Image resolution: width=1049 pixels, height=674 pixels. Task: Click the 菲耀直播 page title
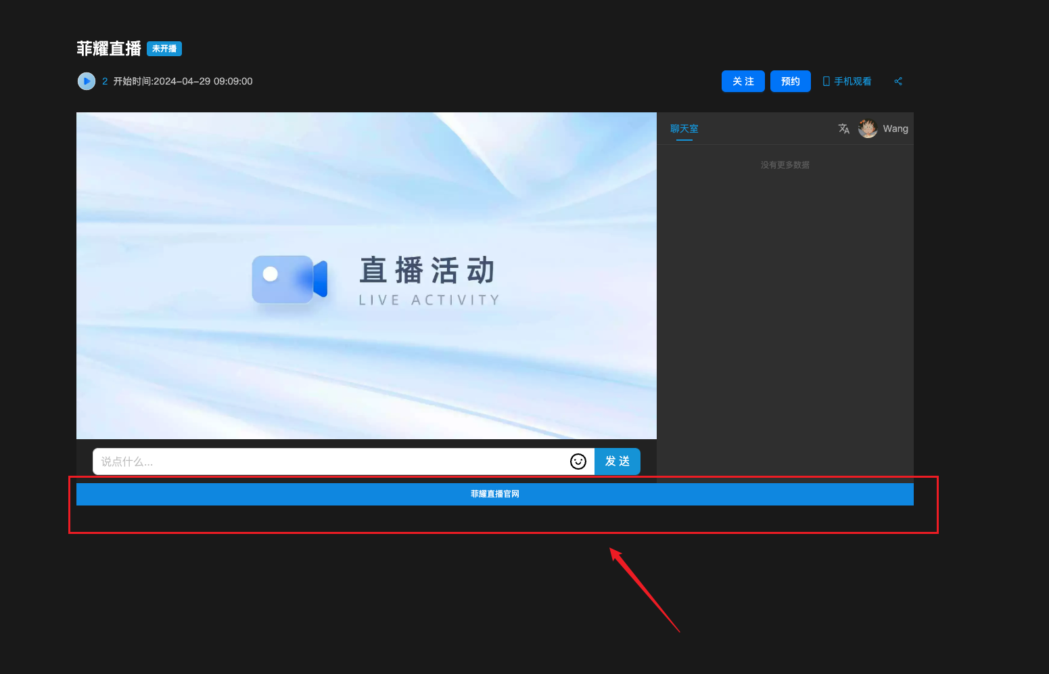coord(109,49)
